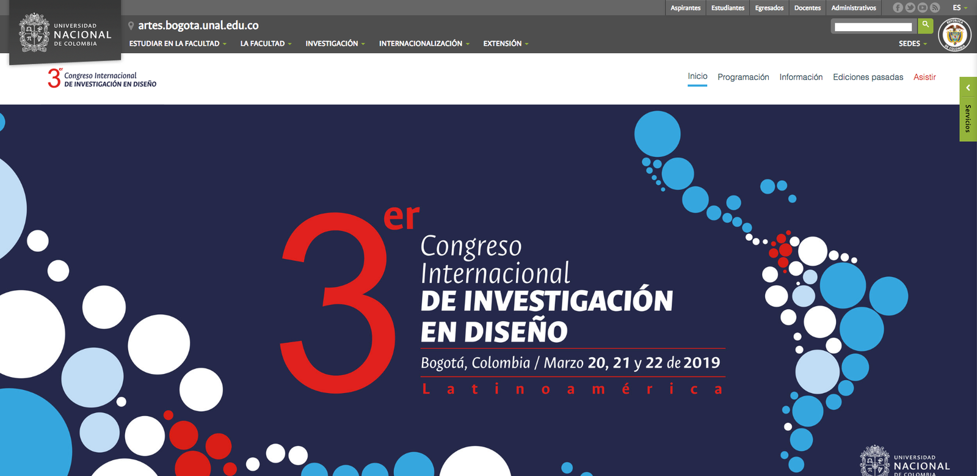The image size is (977, 476).
Task: Click the banner's Universidad Nacional logo at bottom
Action: pyautogui.click(x=906, y=461)
